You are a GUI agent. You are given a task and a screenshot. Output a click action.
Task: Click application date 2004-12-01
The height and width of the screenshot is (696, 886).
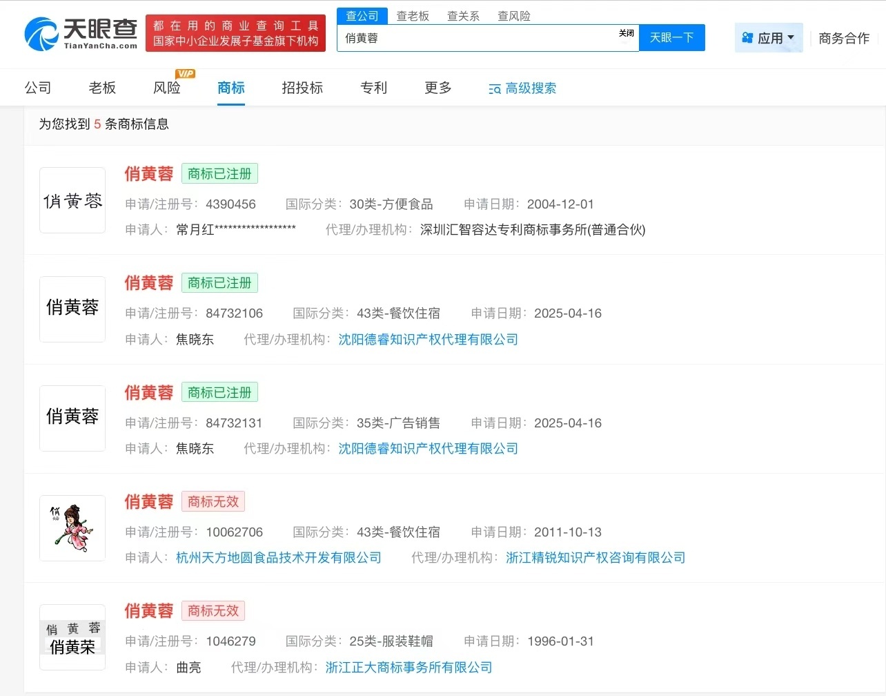(560, 204)
